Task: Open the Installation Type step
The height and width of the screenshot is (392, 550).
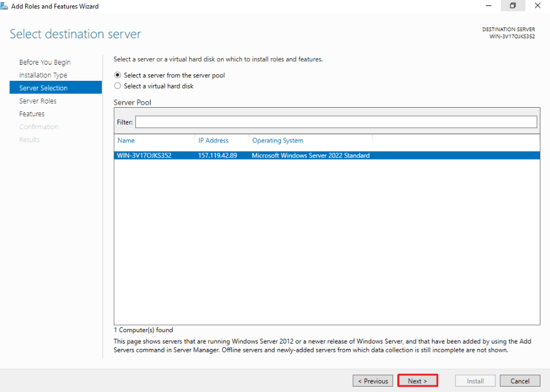Action: [43, 75]
